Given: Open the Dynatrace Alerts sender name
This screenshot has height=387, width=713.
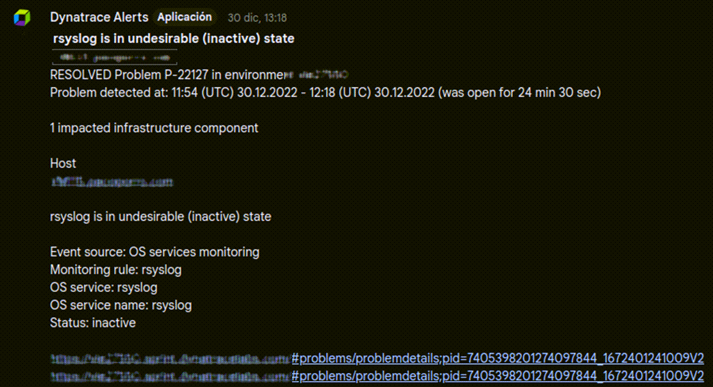Looking at the screenshot, I should coord(99,17).
